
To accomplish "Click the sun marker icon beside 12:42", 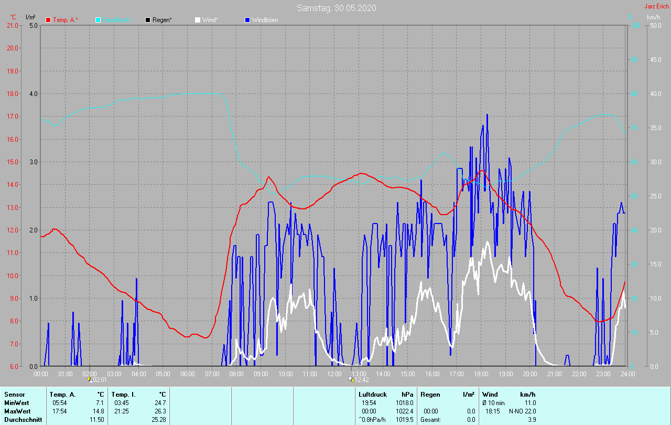I will (351, 379).
